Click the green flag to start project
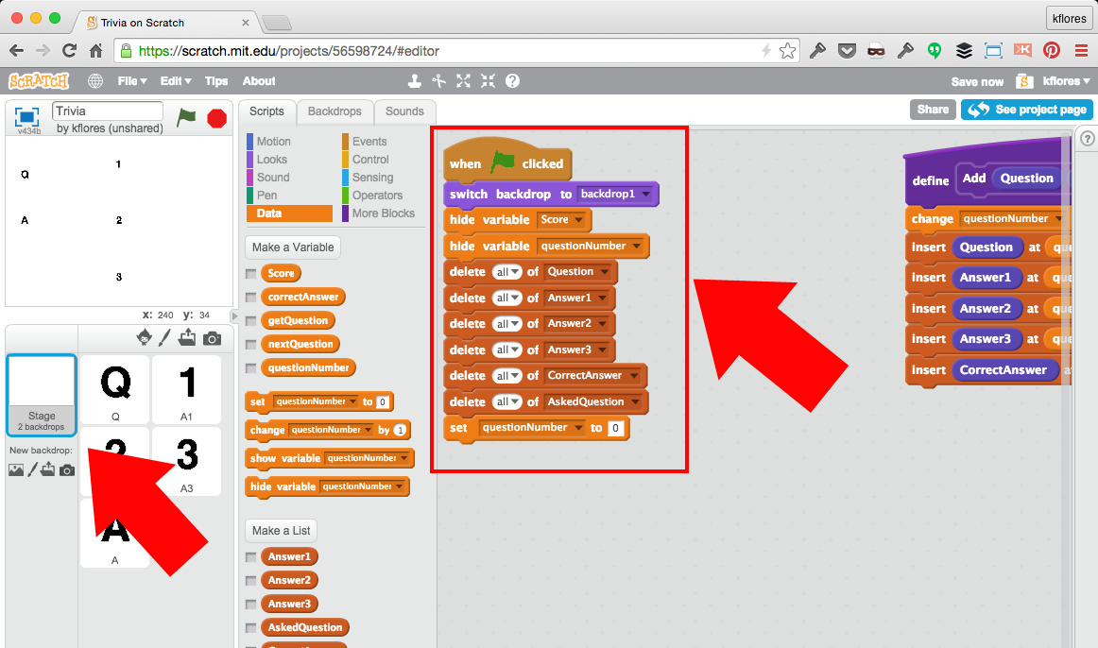This screenshot has width=1098, height=648. tap(186, 117)
